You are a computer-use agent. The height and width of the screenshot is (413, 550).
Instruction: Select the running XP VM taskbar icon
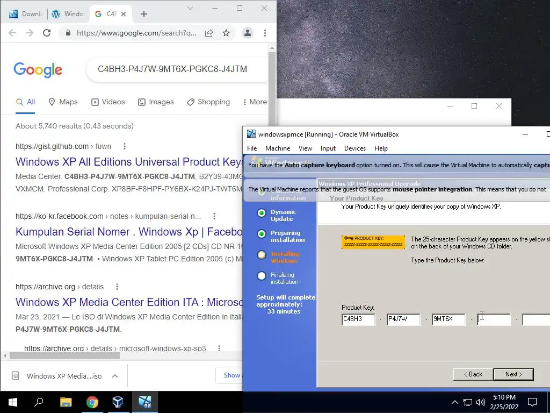click(x=144, y=402)
